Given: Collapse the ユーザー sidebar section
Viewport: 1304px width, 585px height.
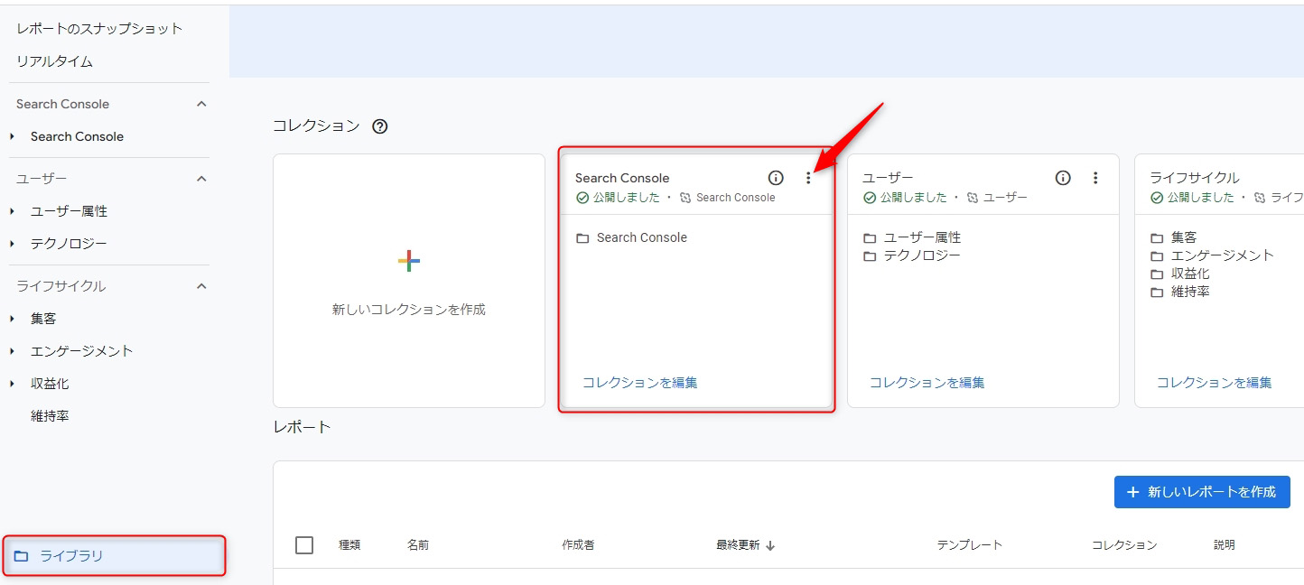Looking at the screenshot, I should [x=201, y=179].
